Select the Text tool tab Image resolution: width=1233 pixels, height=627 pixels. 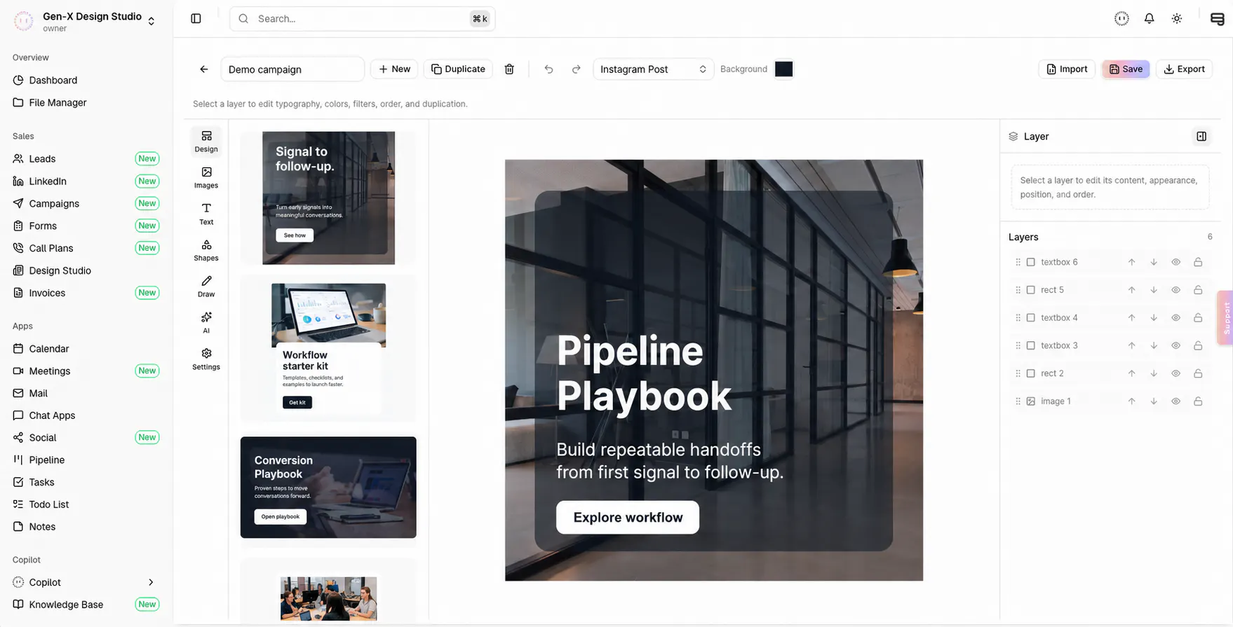click(x=206, y=214)
